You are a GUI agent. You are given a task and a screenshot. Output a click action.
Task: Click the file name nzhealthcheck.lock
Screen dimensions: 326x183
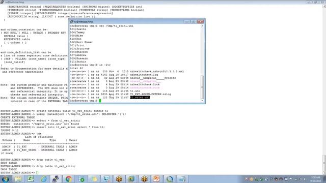pyautogui.click(x=145, y=84)
